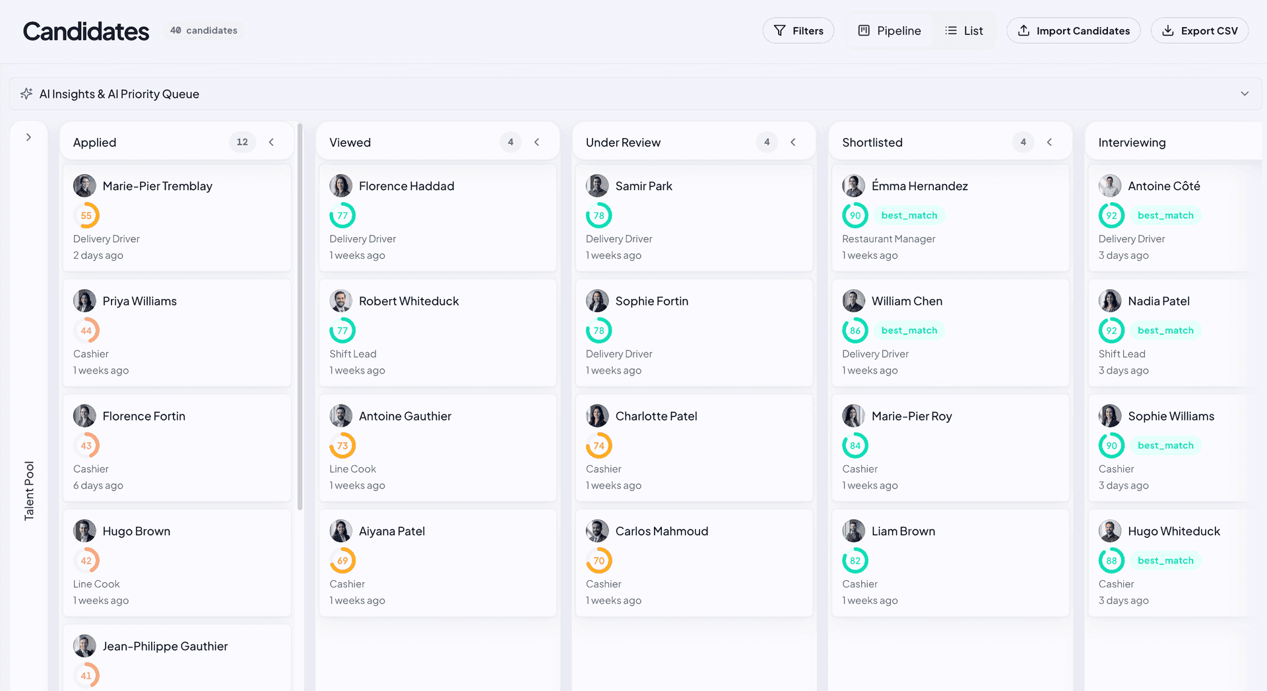Click Marie-Pier Tremblay's '2 days ago' text
The height and width of the screenshot is (691, 1267).
pyautogui.click(x=98, y=255)
